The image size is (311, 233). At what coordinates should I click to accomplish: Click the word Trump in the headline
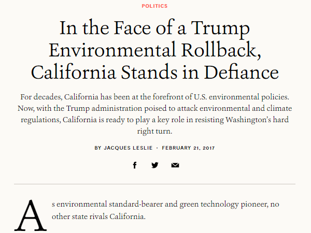[224, 27]
